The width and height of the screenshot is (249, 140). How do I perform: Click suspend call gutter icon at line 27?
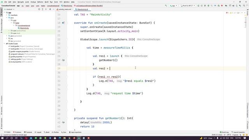coord(63,60)
